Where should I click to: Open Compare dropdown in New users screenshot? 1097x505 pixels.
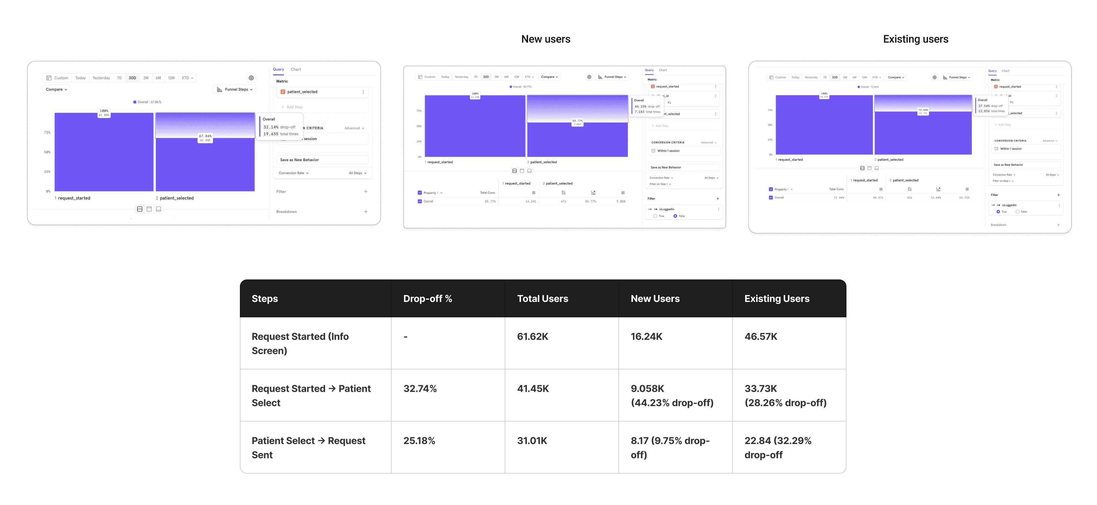549,77
